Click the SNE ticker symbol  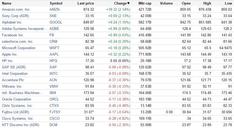coord(53,16)
